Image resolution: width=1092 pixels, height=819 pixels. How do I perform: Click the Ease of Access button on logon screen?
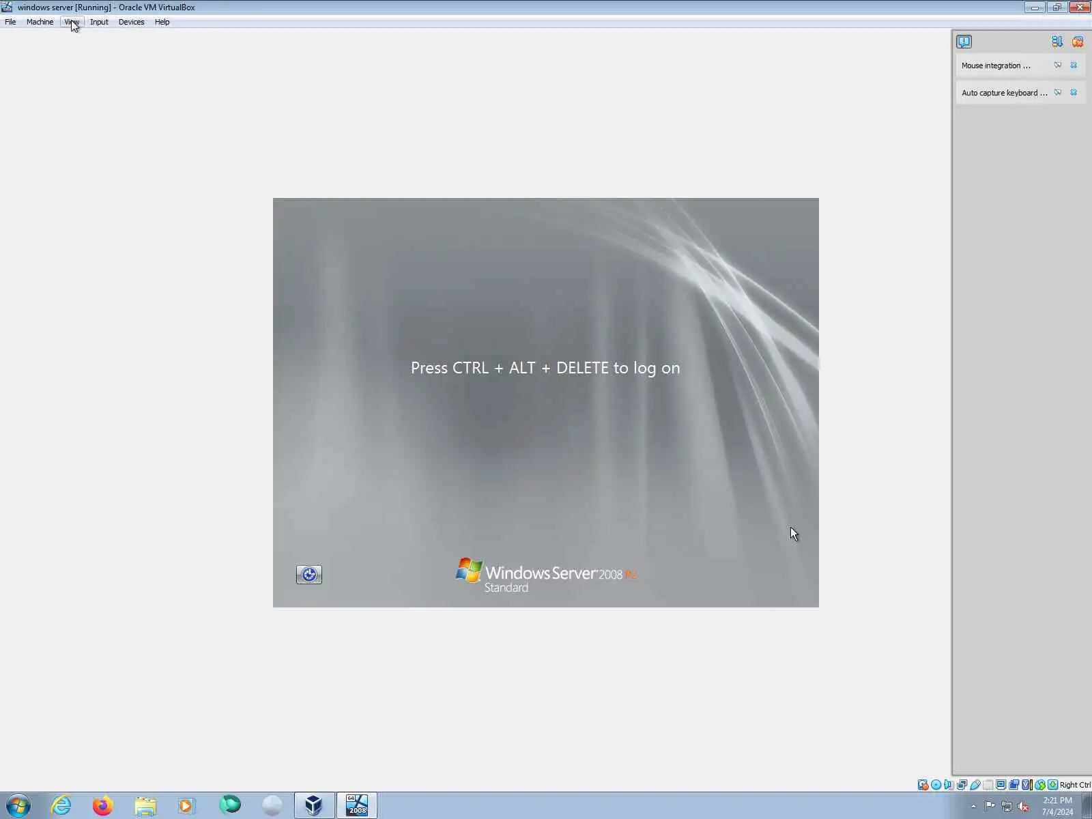(x=309, y=575)
